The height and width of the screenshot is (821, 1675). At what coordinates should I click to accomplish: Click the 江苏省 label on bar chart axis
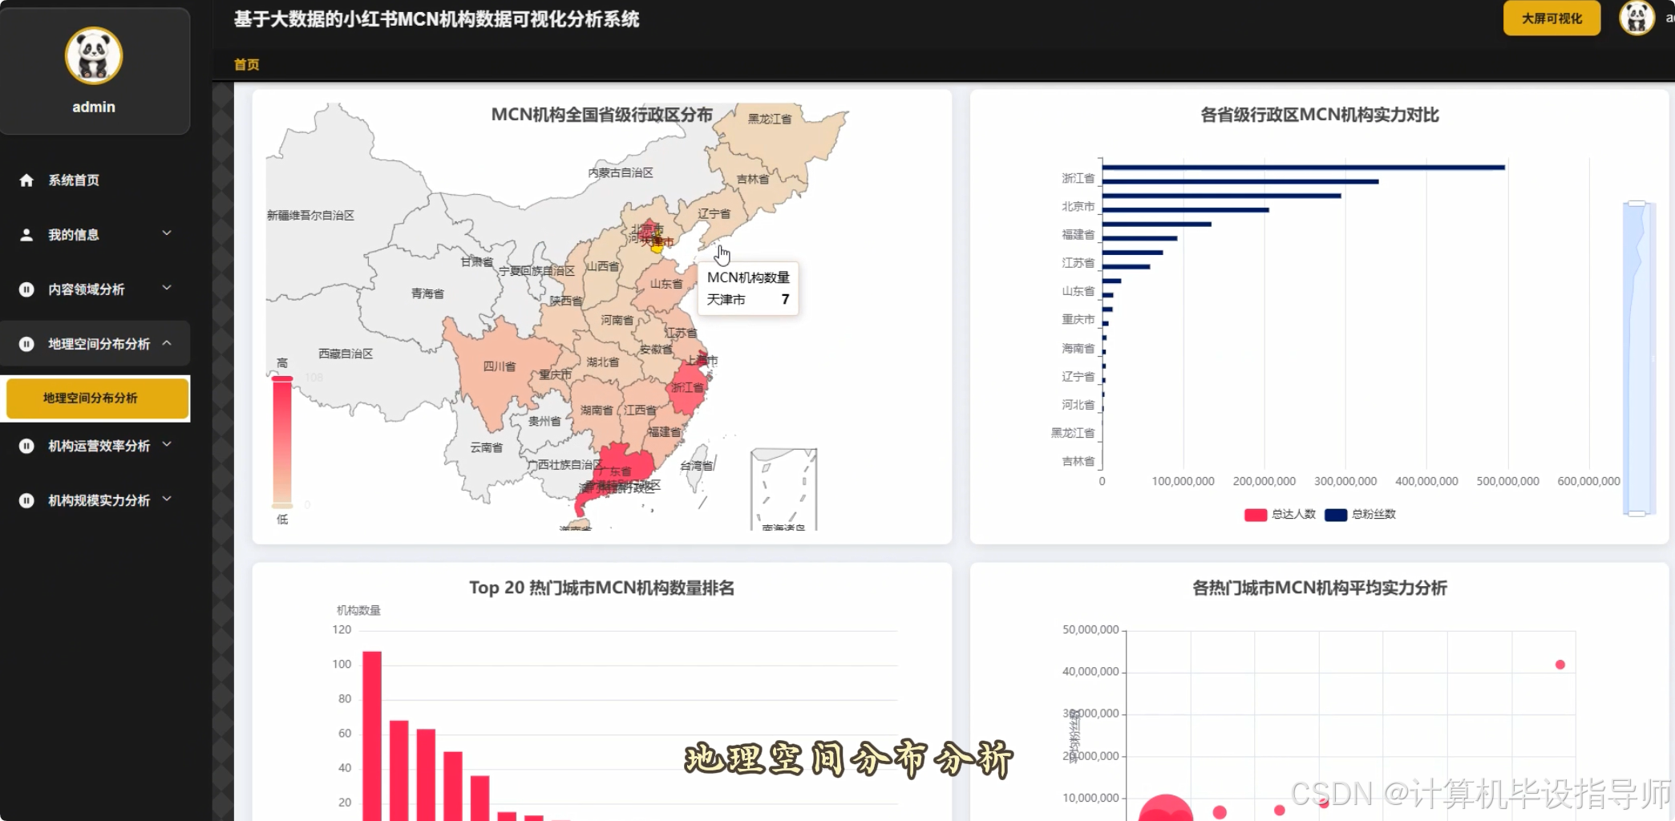tap(1078, 263)
